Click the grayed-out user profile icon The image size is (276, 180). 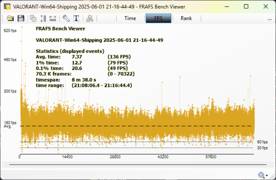90,18
